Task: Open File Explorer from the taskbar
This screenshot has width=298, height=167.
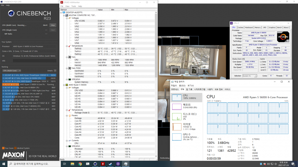Action: [73, 164]
